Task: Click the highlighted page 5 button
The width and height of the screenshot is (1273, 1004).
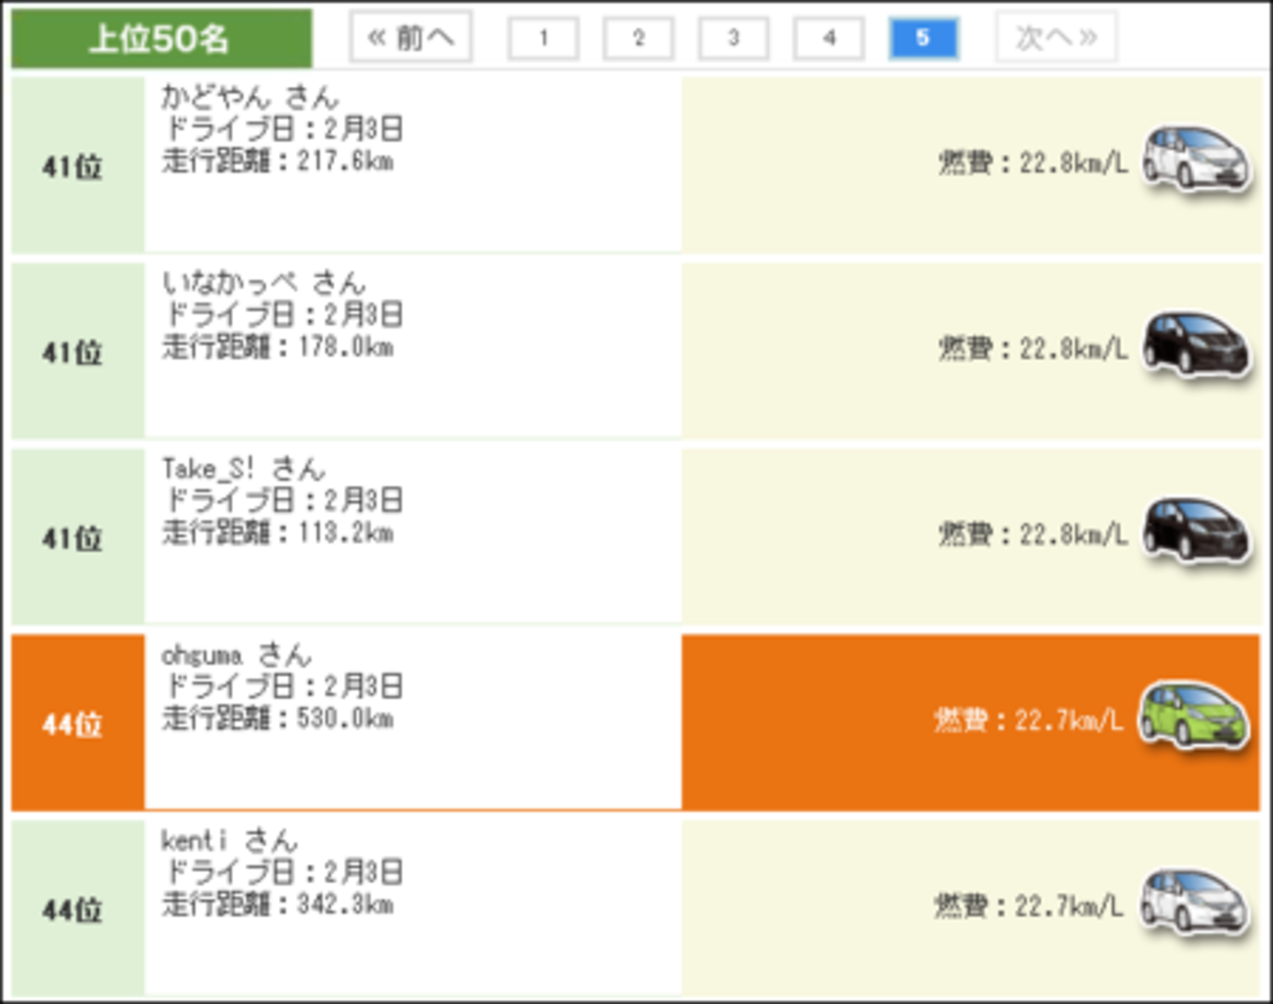Action: coord(923,39)
